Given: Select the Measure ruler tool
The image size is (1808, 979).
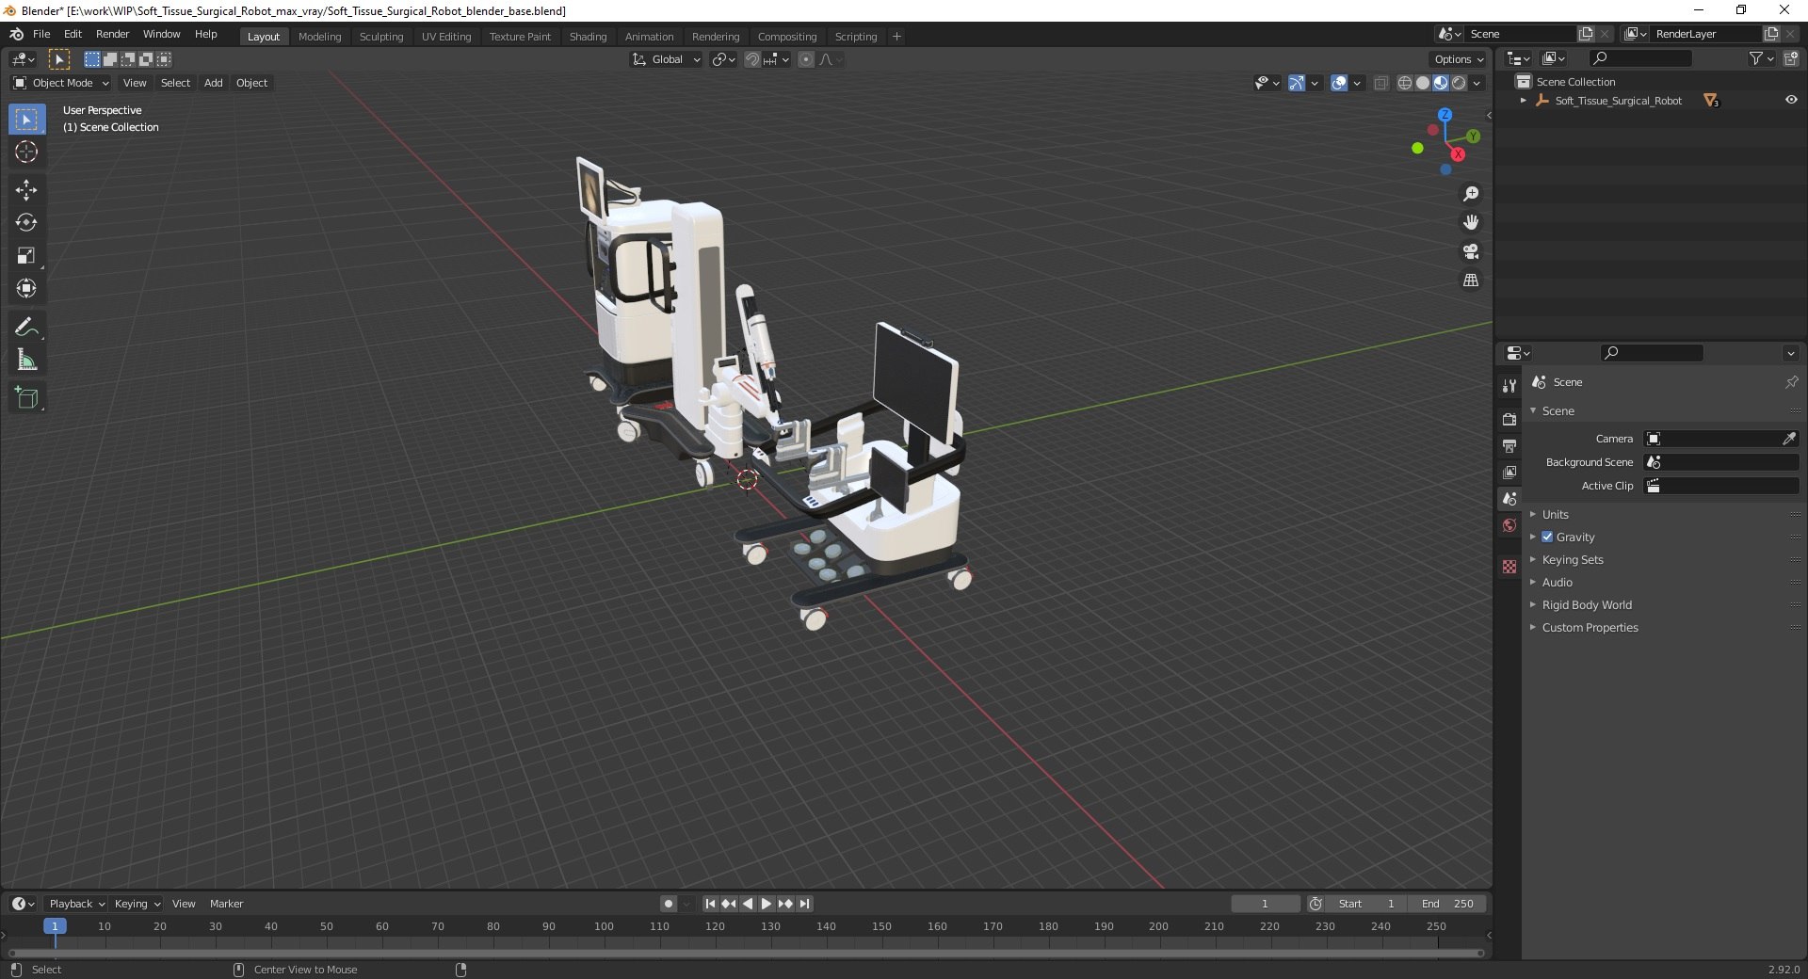Looking at the screenshot, I should pyautogui.click(x=26, y=361).
